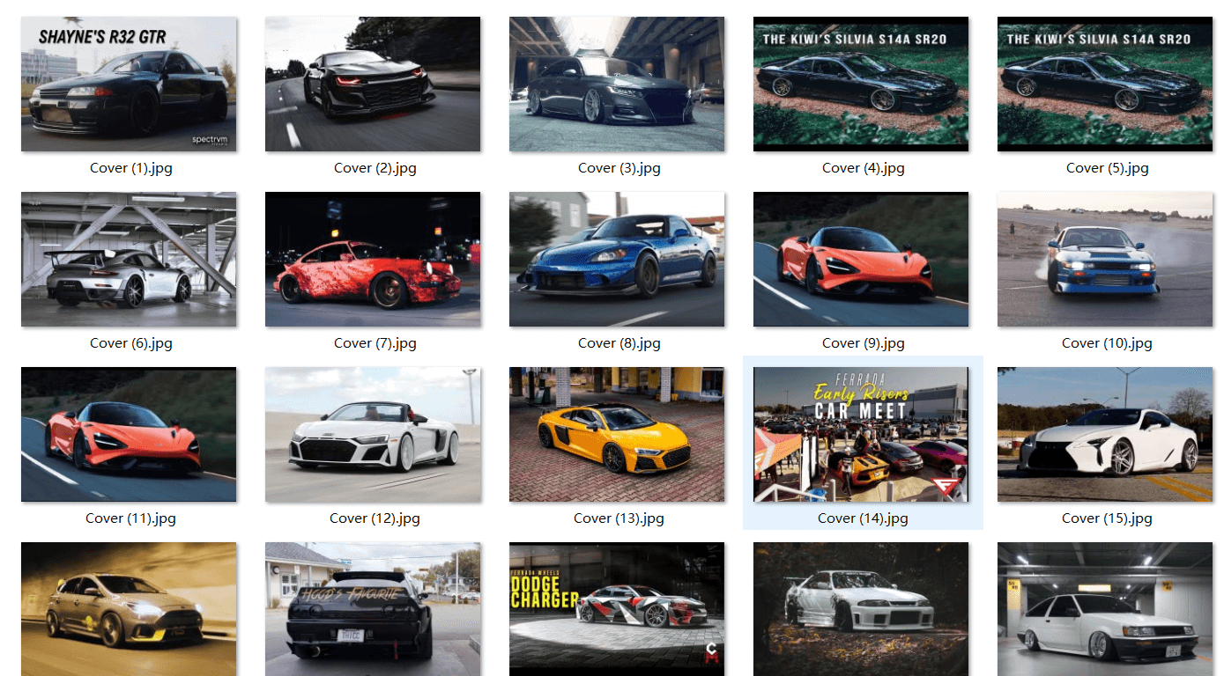The width and height of the screenshot is (1224, 676).
Task: Open the black Camaro image Cover (2)
Action: coord(373,84)
